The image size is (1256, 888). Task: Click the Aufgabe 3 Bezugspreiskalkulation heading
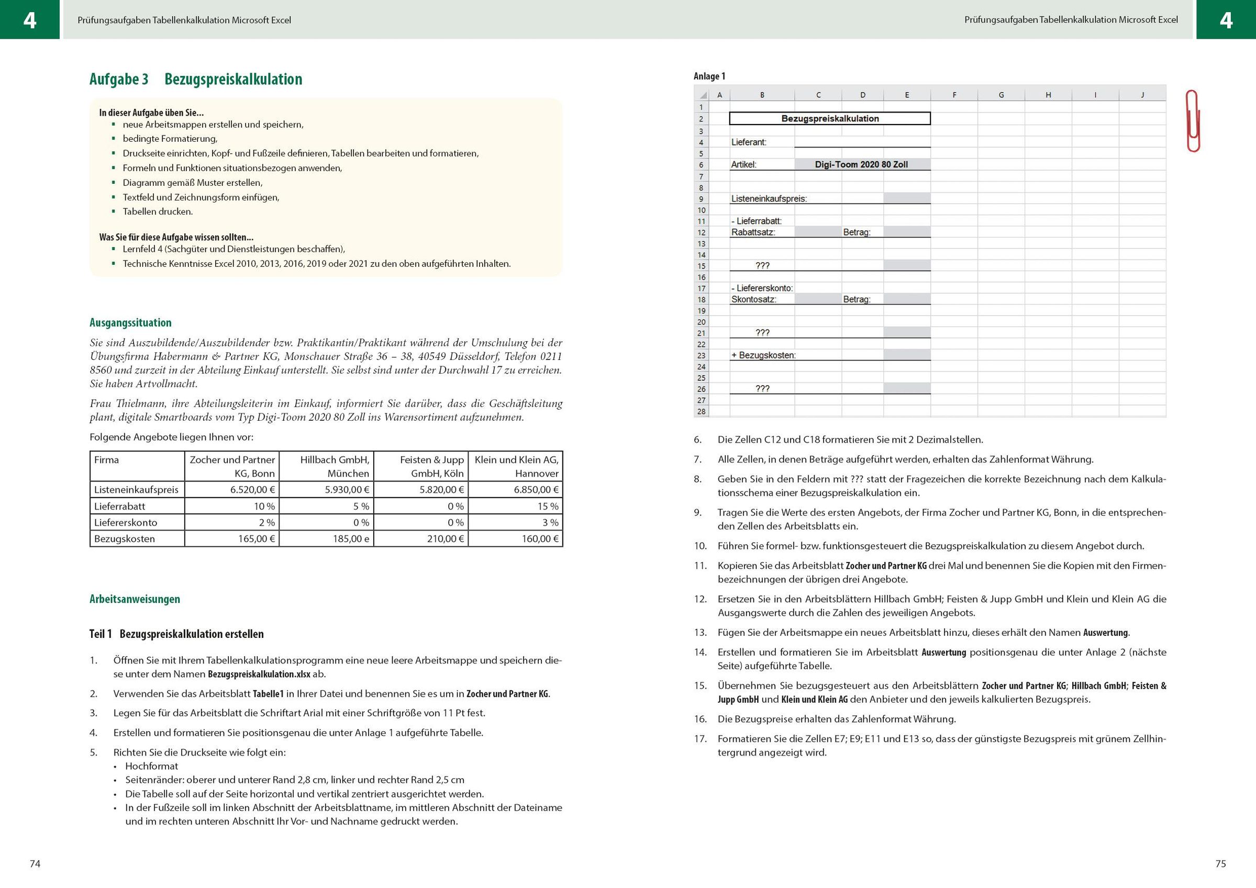[x=195, y=80]
